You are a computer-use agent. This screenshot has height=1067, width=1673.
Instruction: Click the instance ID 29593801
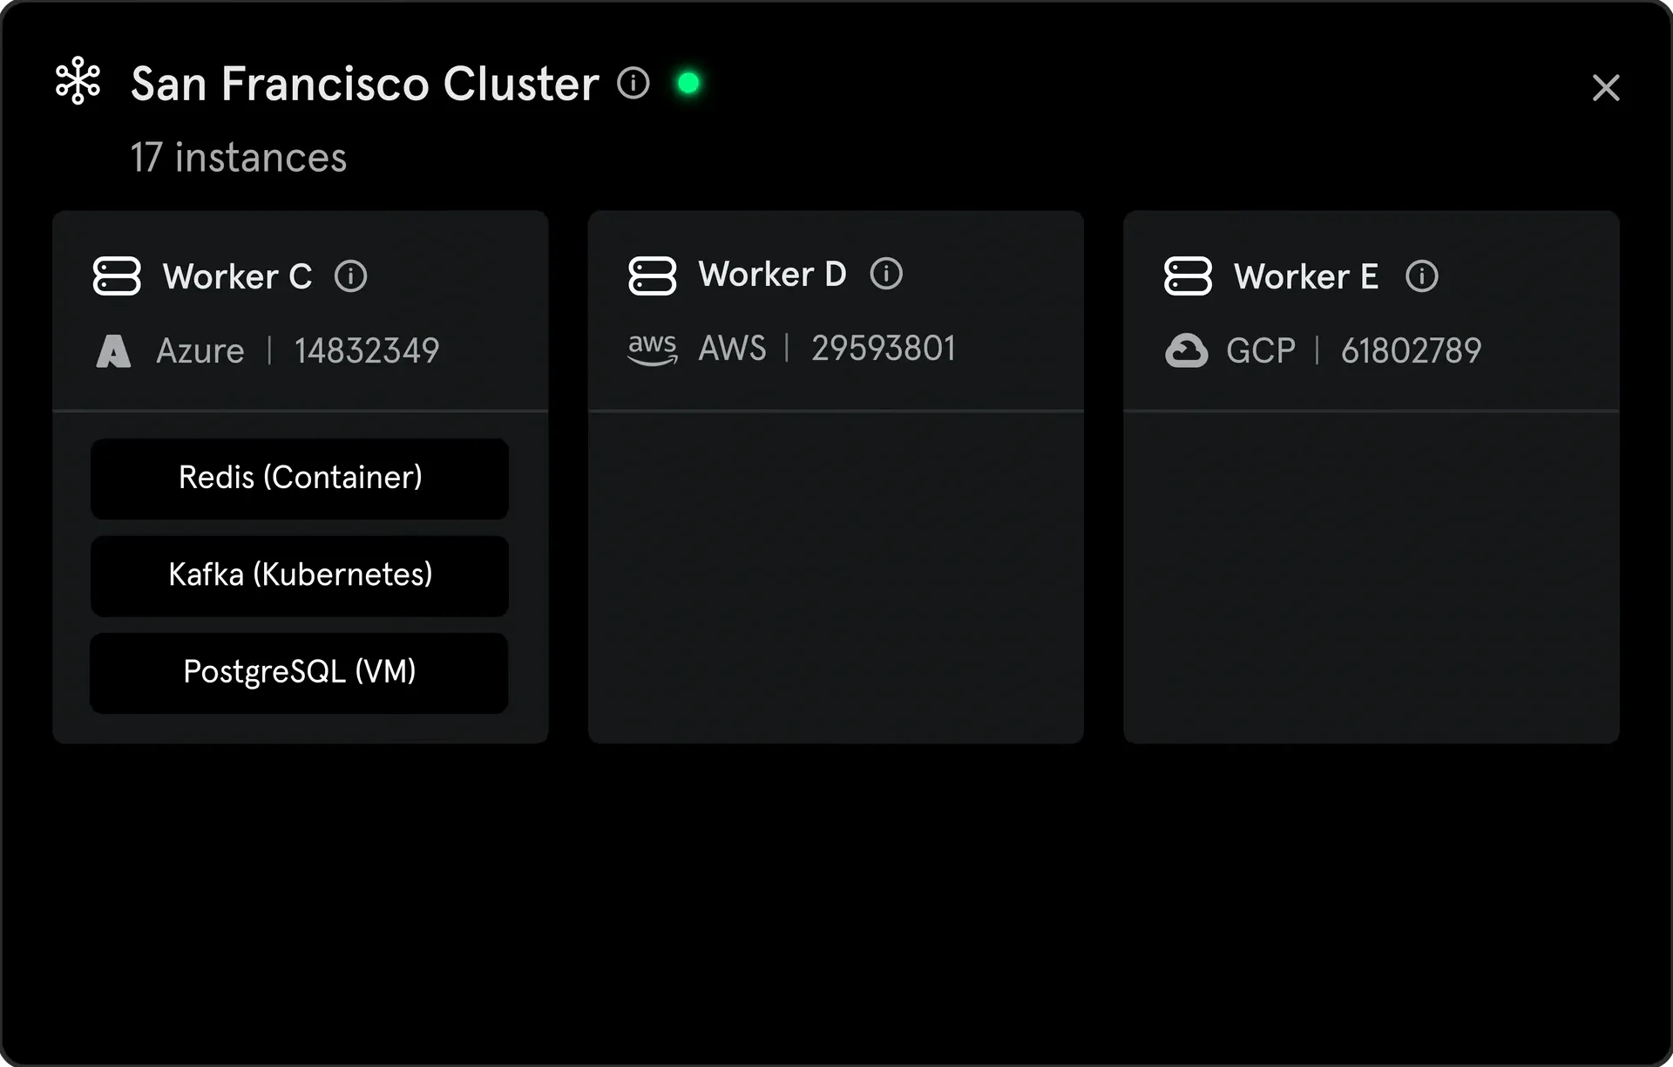click(x=884, y=349)
